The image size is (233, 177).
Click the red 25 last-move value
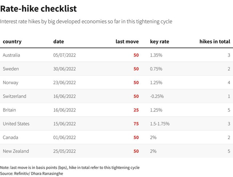tap(136, 110)
